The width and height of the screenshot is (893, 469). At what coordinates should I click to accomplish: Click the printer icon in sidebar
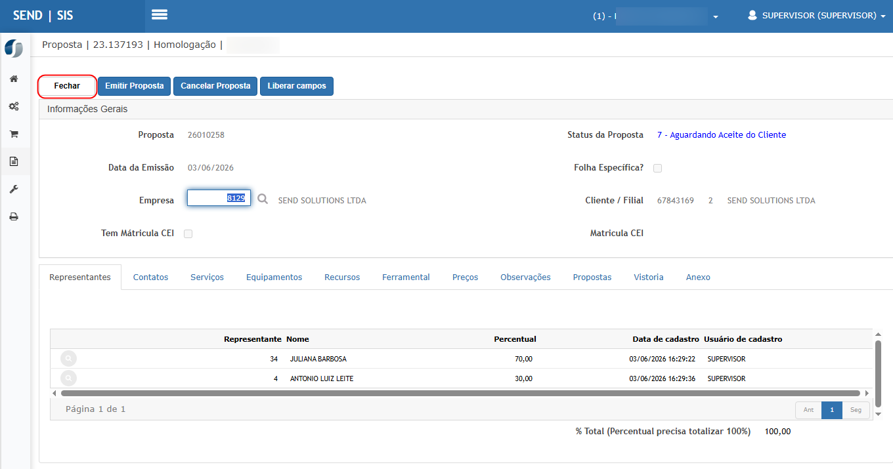13,216
